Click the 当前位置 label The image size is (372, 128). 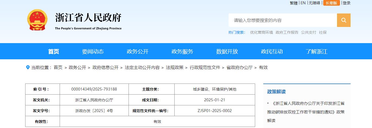(x=41, y=67)
